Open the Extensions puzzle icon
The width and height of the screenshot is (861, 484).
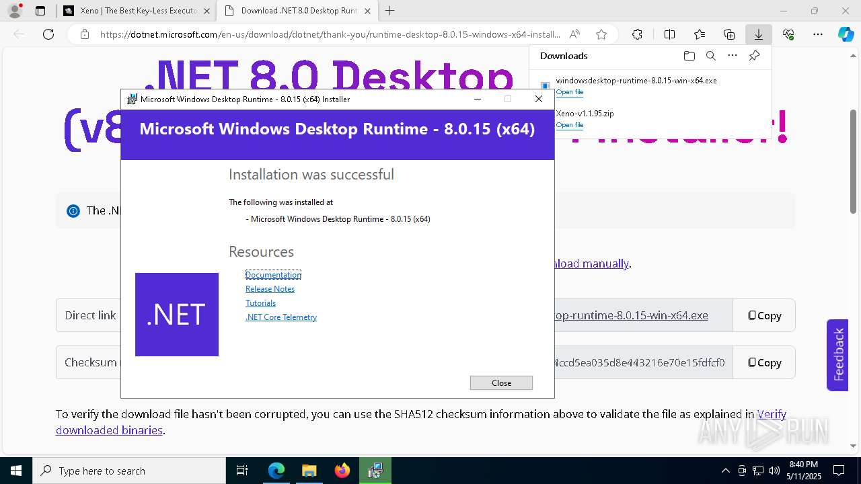pos(637,34)
